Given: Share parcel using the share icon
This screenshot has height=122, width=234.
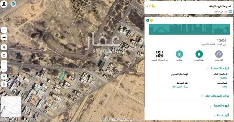Looking at the screenshot, I should click(x=179, y=54).
